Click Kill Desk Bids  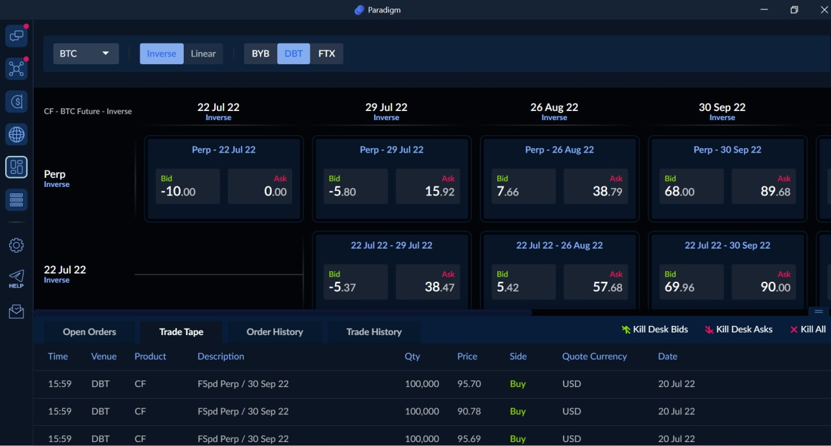(x=654, y=329)
